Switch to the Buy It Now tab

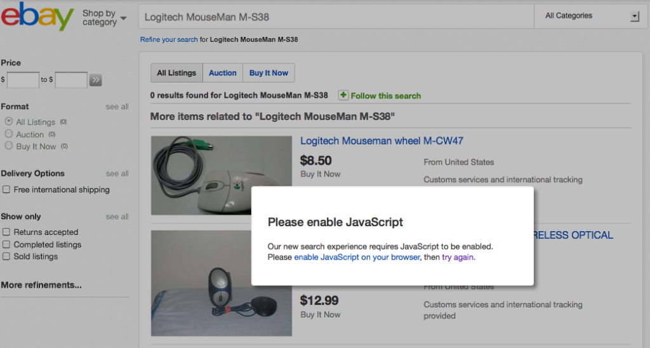coord(269,73)
